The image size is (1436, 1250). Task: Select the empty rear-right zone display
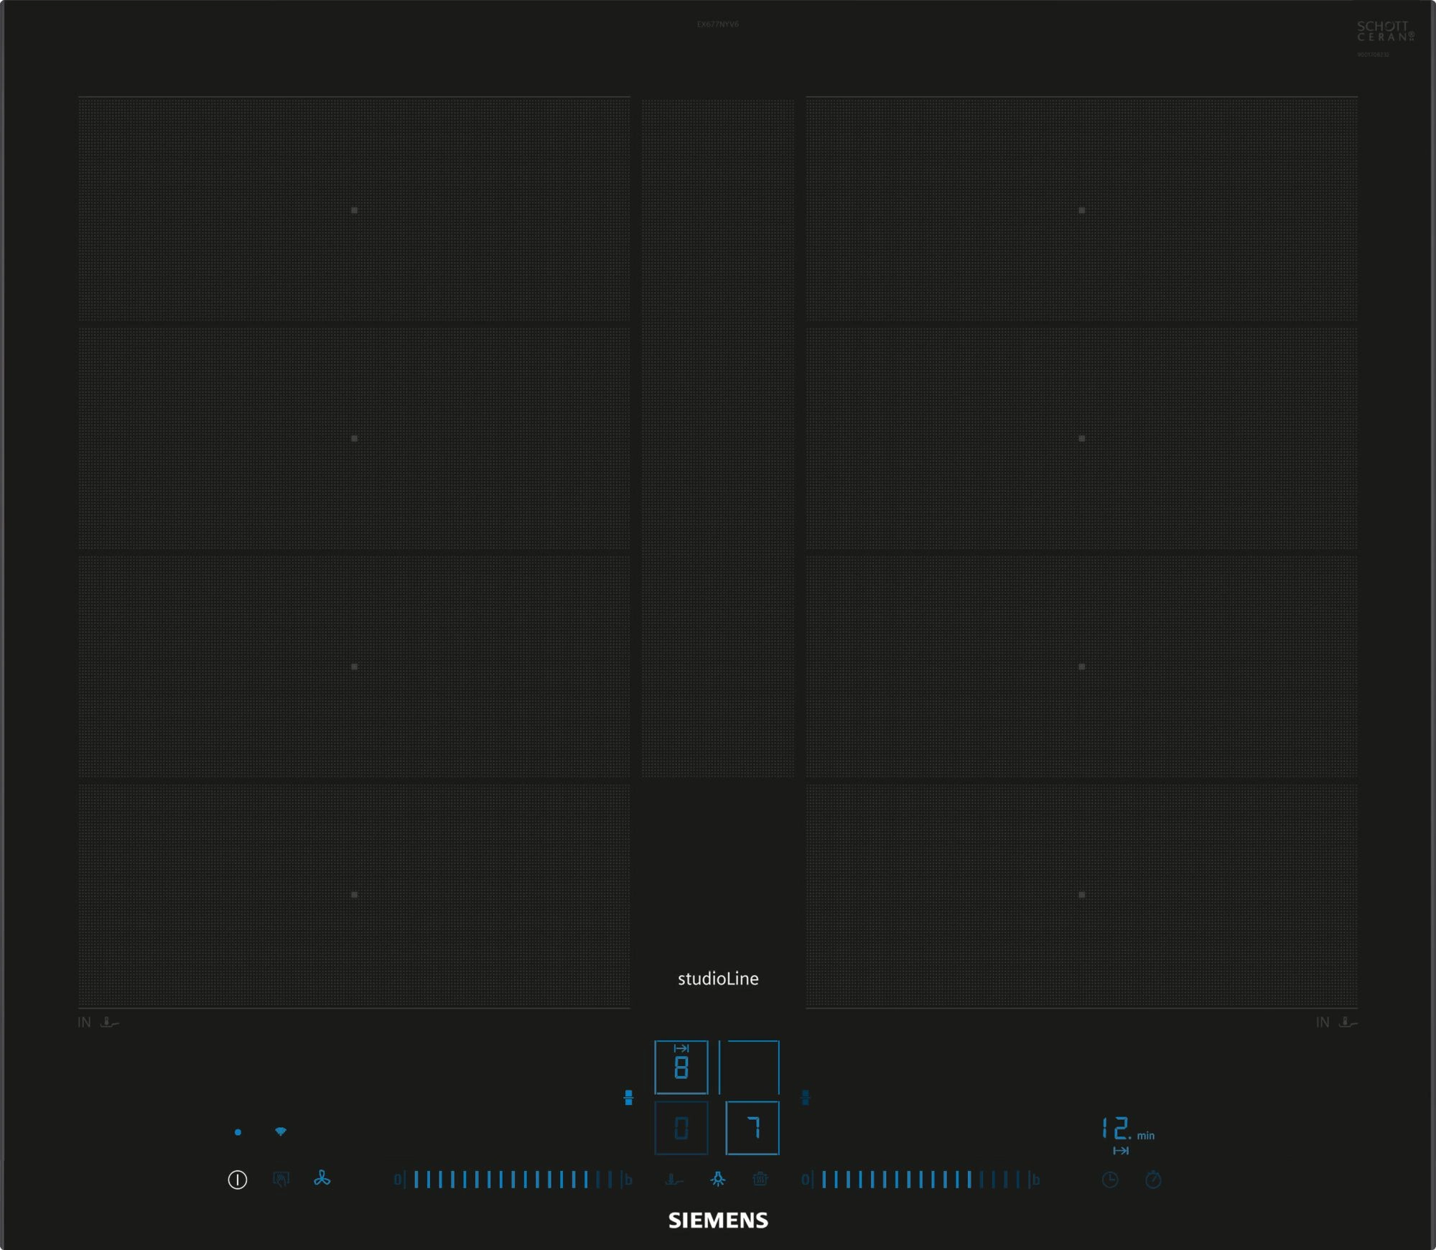(750, 1067)
